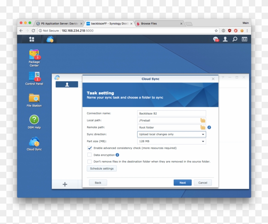
Task: Open the user account menu icon
Action: tap(225, 39)
